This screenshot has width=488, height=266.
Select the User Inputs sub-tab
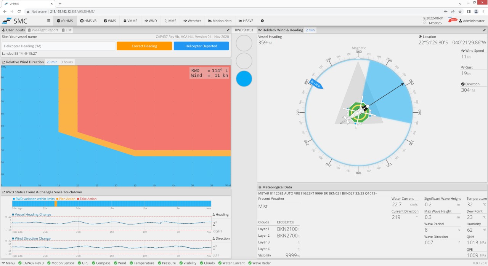(x=13, y=30)
